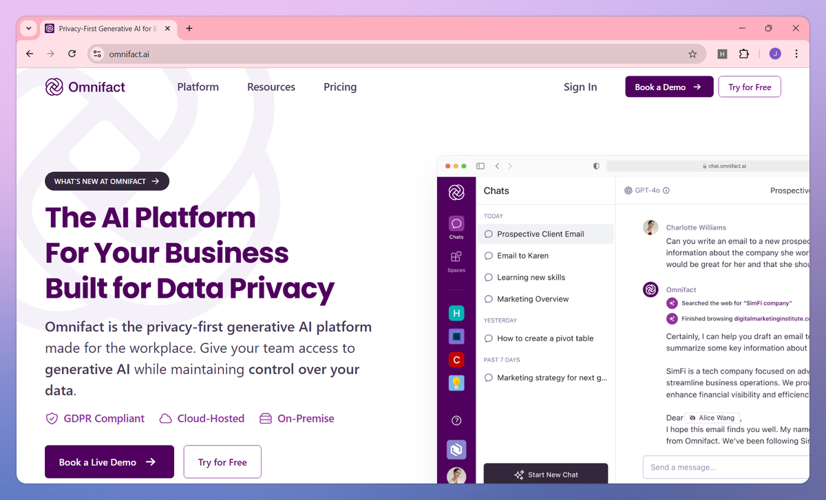Go to the Pricing page
Image resolution: width=826 pixels, height=500 pixels.
point(340,87)
